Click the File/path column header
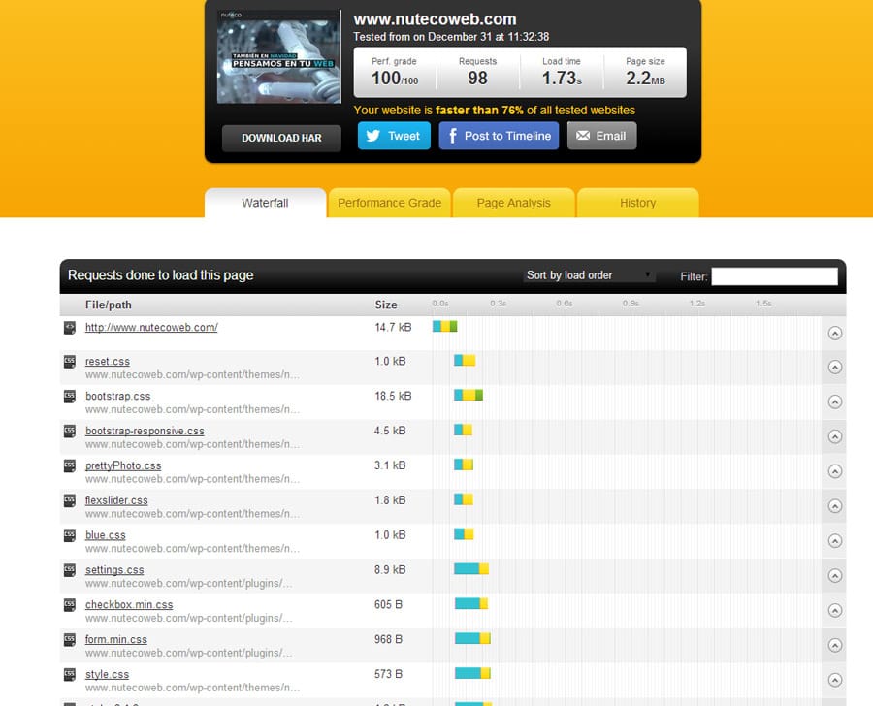873x706 pixels. click(x=109, y=305)
